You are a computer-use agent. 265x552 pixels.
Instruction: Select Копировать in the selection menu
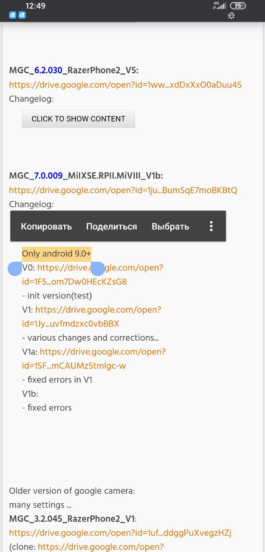pos(47,226)
